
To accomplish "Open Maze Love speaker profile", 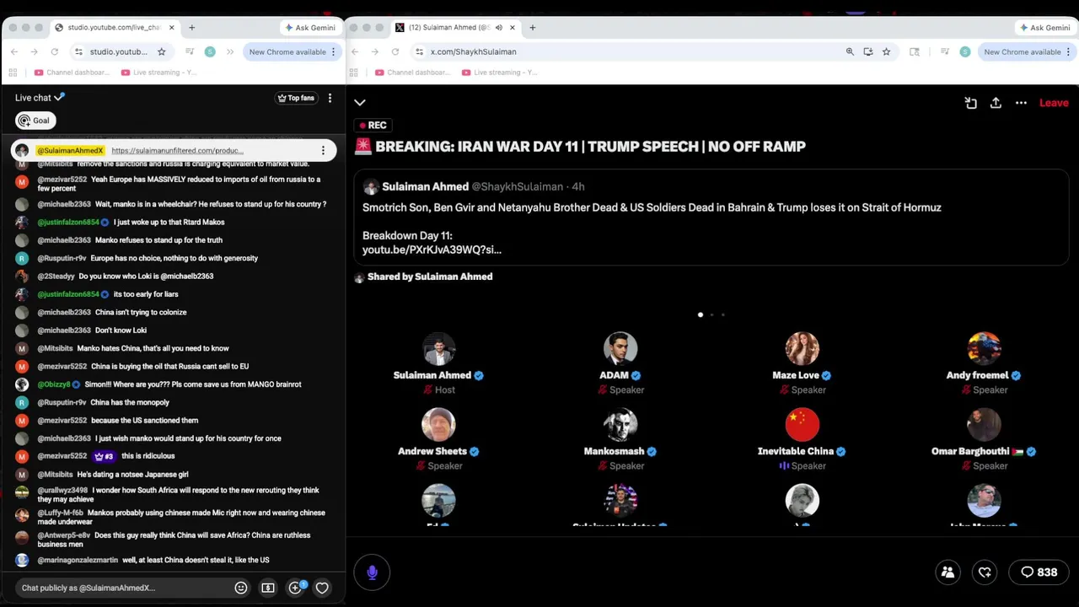I will pyautogui.click(x=802, y=348).
